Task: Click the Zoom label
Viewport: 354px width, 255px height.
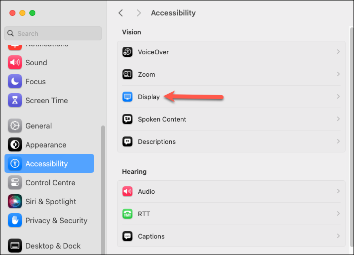Action: tap(146, 74)
